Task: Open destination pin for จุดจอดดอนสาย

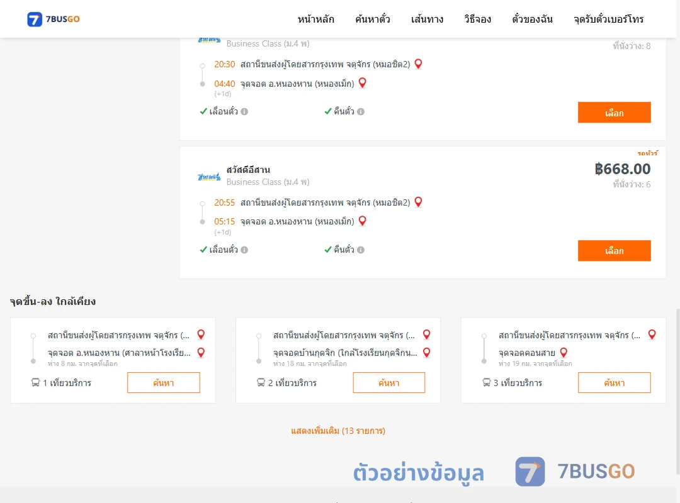Action: coord(564,353)
